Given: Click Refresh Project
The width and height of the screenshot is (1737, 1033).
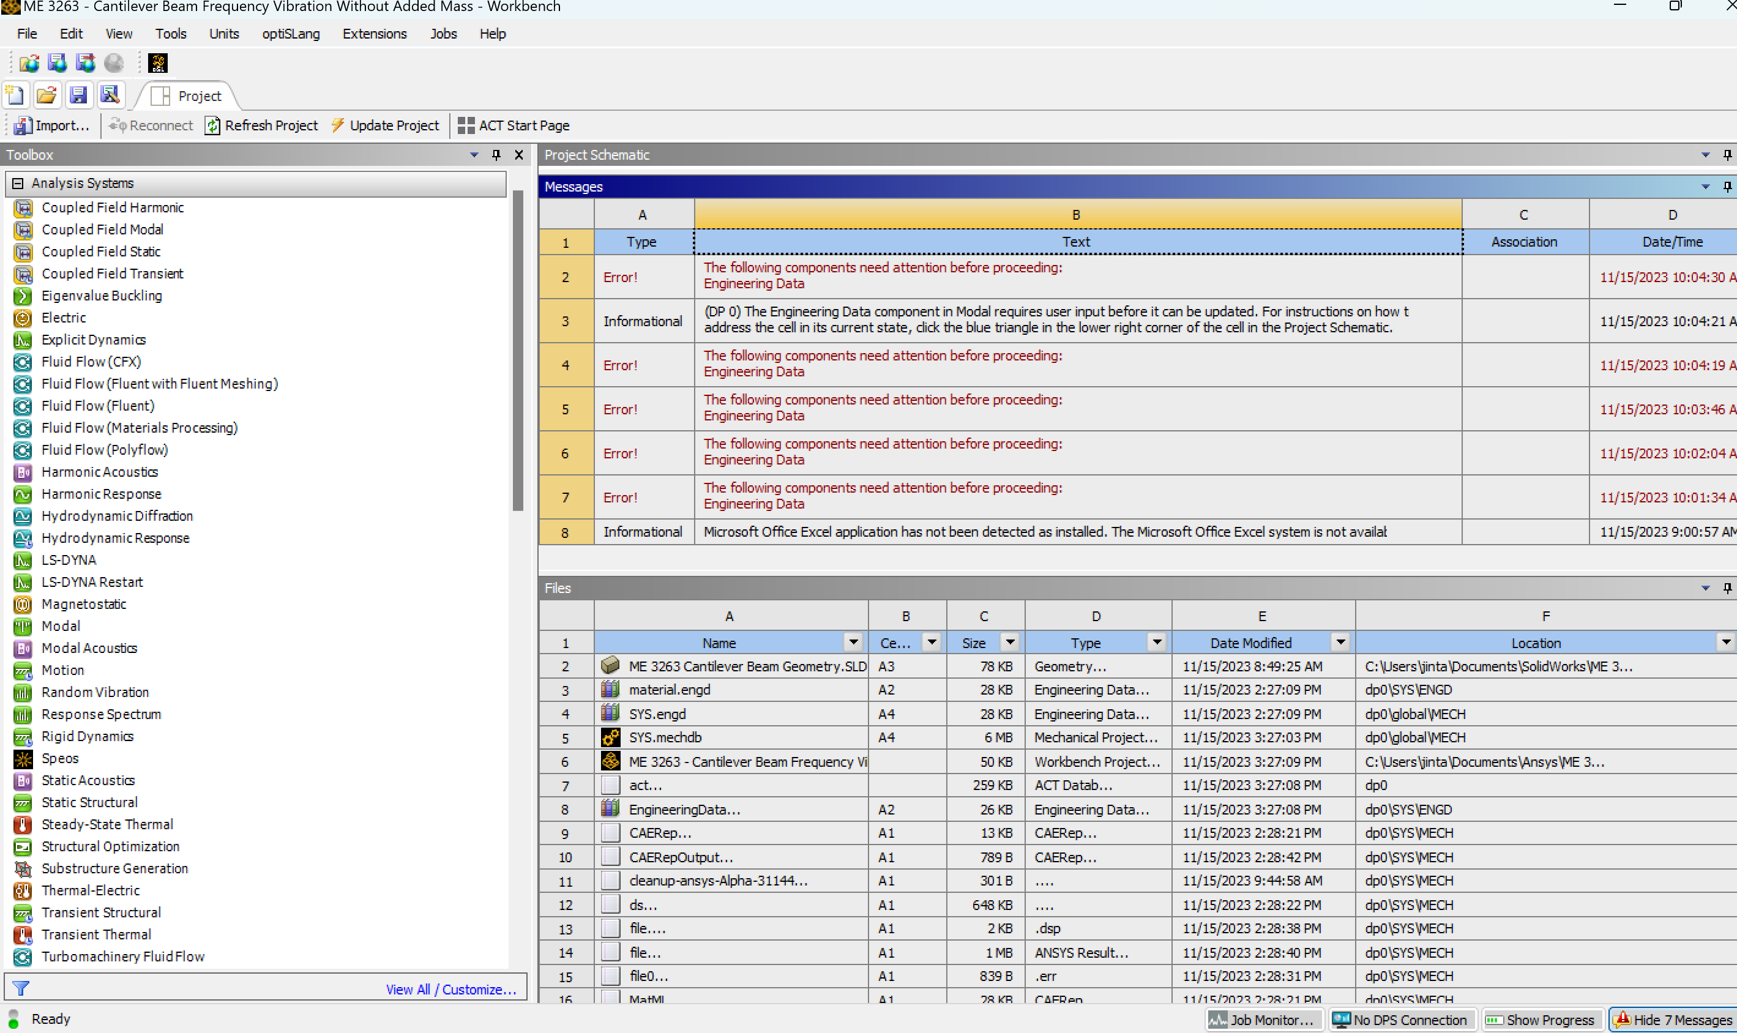Looking at the screenshot, I should coord(261,125).
